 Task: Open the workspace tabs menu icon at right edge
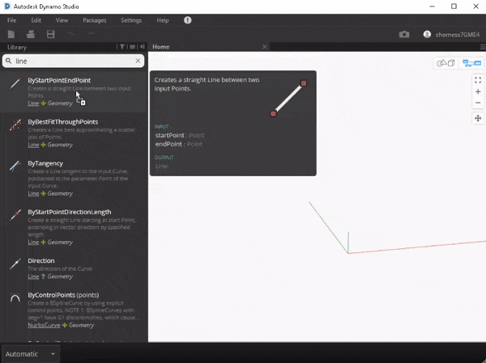483,47
